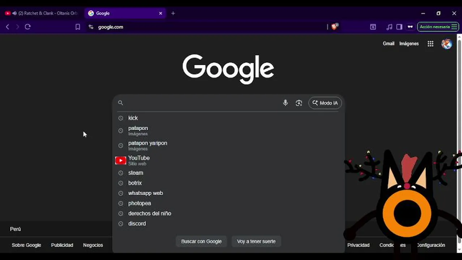Click the Acción necesaria button
The height and width of the screenshot is (260, 462).
[x=438, y=27]
